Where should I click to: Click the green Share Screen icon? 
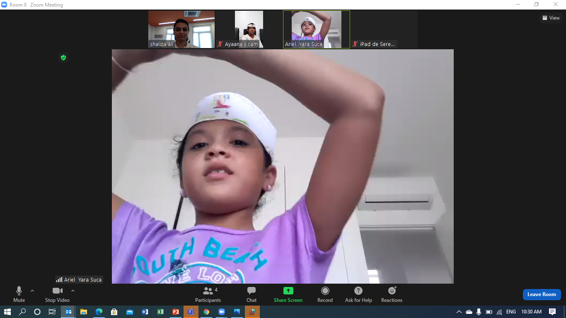point(288,291)
